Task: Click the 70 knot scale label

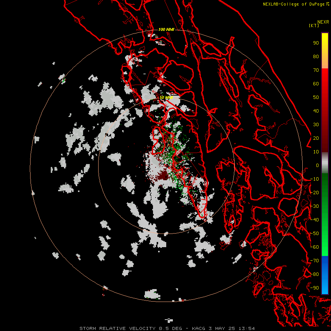Action: [x=316, y=70]
